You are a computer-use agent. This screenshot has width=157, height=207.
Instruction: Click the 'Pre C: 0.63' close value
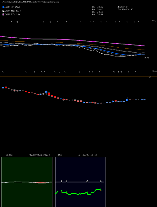[x=98, y=14]
